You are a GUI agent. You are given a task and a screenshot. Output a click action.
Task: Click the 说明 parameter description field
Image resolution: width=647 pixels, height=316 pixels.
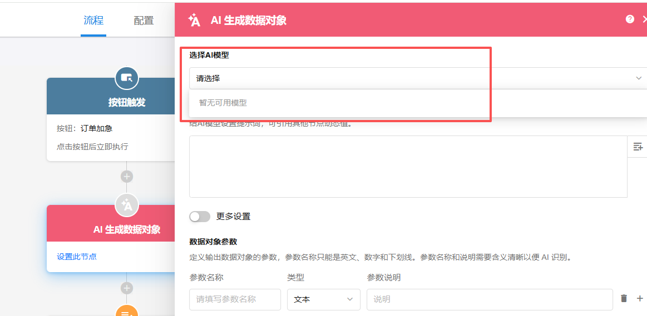[x=490, y=299]
